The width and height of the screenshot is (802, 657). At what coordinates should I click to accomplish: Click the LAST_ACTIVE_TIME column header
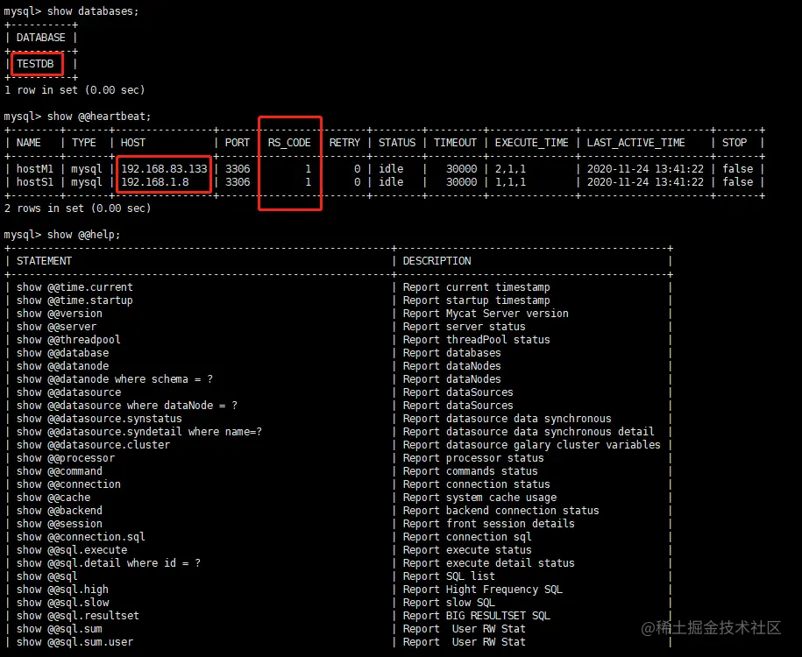635,143
